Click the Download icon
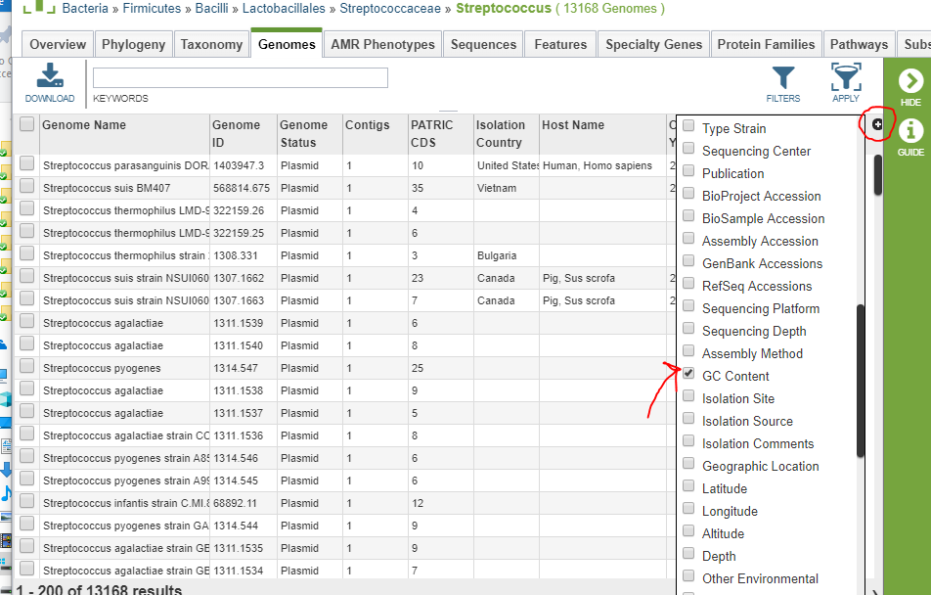Viewport: 931px width, 595px height. (x=50, y=75)
